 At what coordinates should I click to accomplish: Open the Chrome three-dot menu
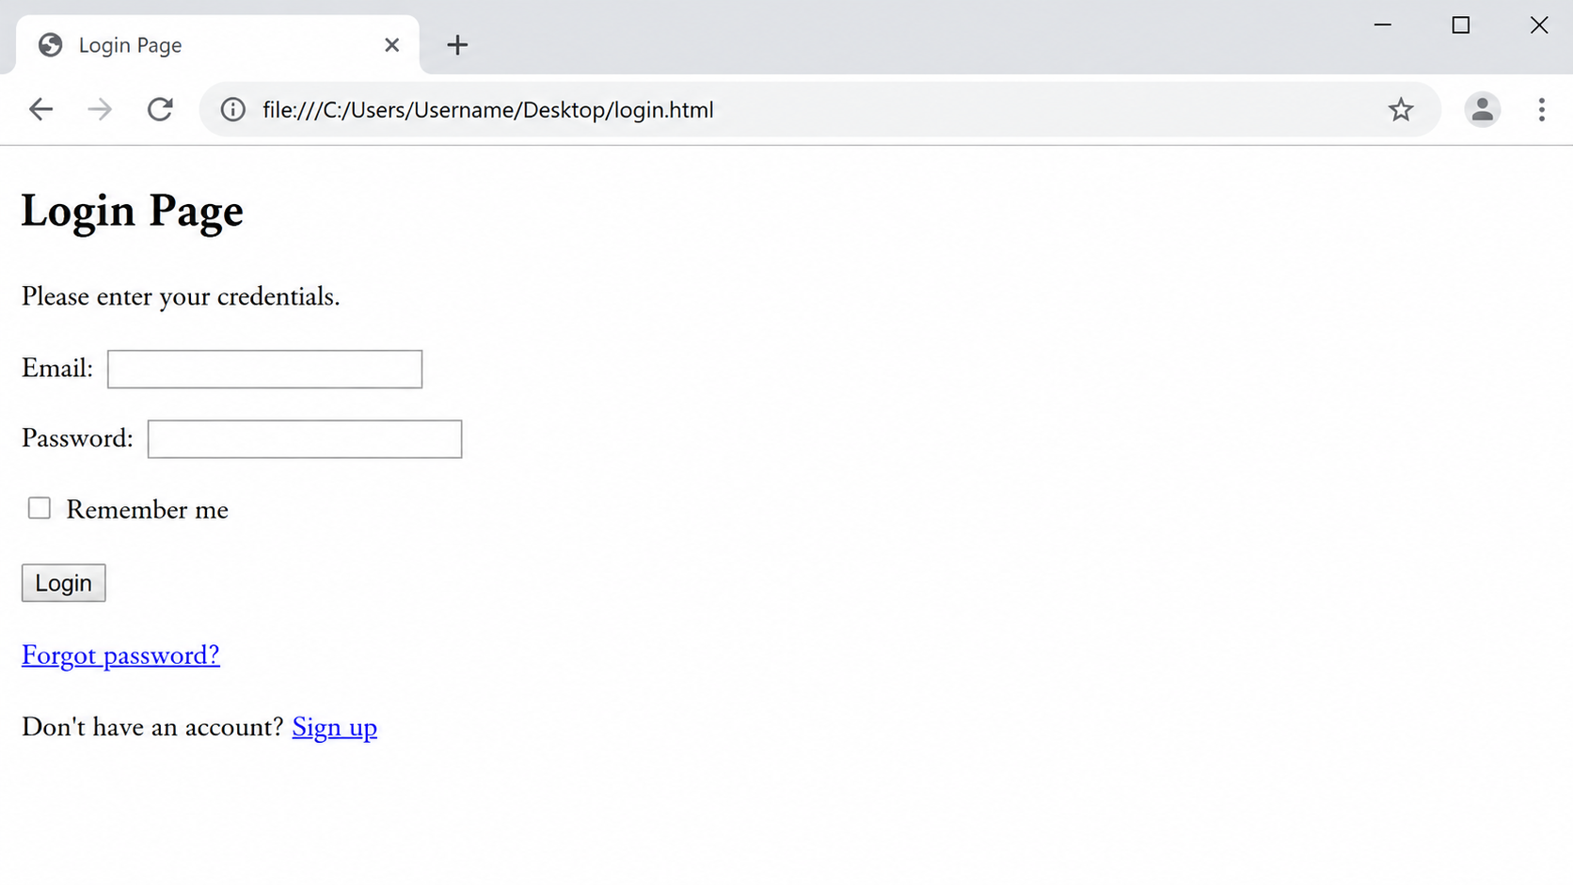[x=1541, y=109]
